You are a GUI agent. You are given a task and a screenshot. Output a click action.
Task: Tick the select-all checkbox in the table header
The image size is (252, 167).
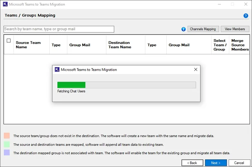pyautogui.click(x=9, y=40)
